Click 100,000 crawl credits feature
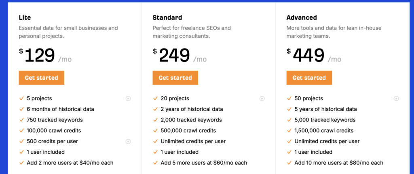Screen dimensions: 414x174 point(54,131)
